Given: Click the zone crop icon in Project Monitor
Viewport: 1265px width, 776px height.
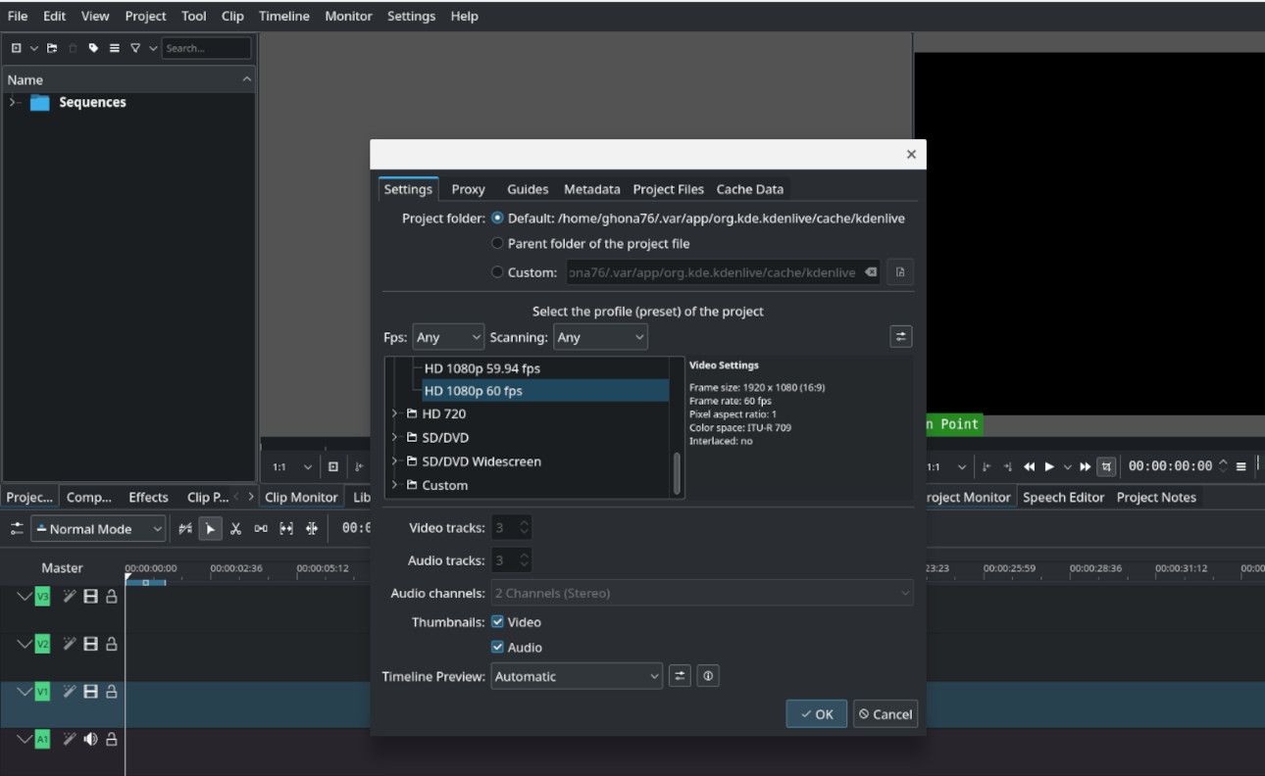Looking at the screenshot, I should click(1105, 466).
